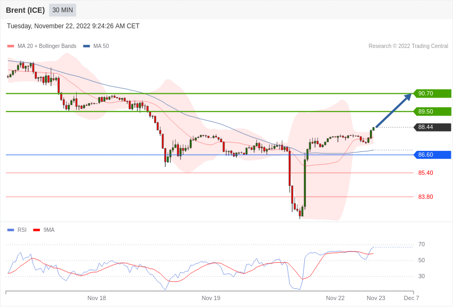Screen dimensions: 453x307
Task: Click the blue RSI legend swatch
Action: point(11,230)
